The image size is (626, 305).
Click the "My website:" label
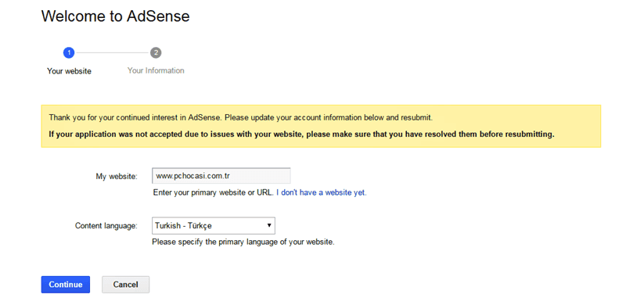[117, 176]
